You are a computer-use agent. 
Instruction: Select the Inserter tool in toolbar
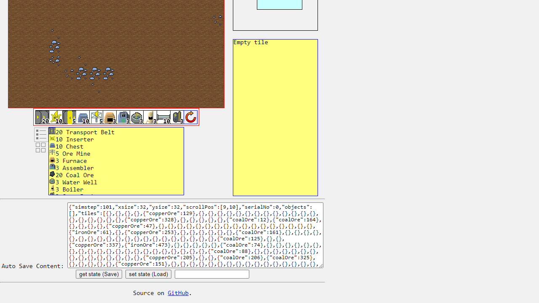(56, 117)
